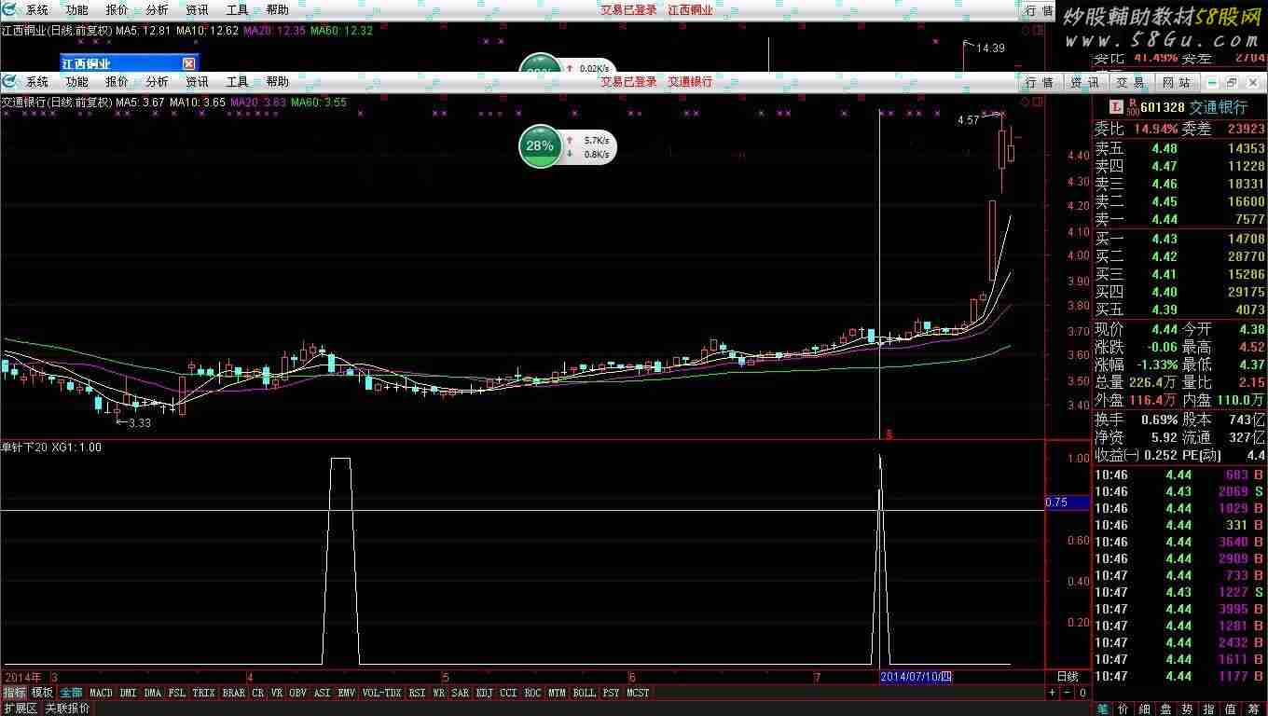Screen dimensions: 1268x716
Task: Select the 笔 tab in quote panel
Action: tap(1102, 709)
